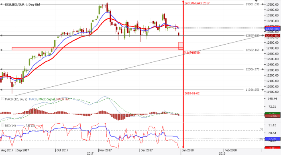Select the pink support zone rectangle
281x155 pixels.
point(95,49)
